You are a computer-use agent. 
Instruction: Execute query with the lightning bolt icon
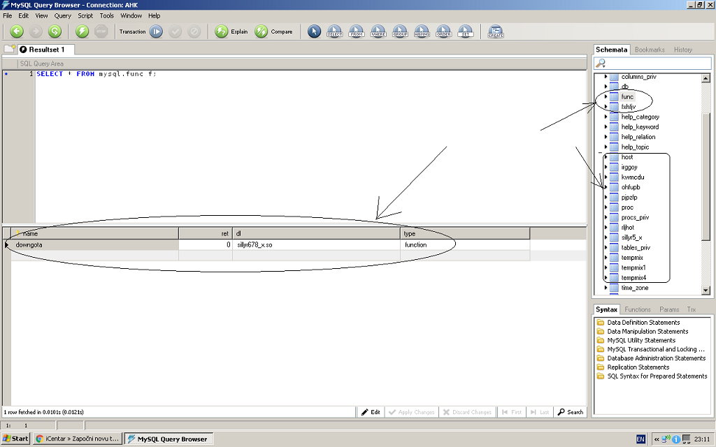[83, 31]
